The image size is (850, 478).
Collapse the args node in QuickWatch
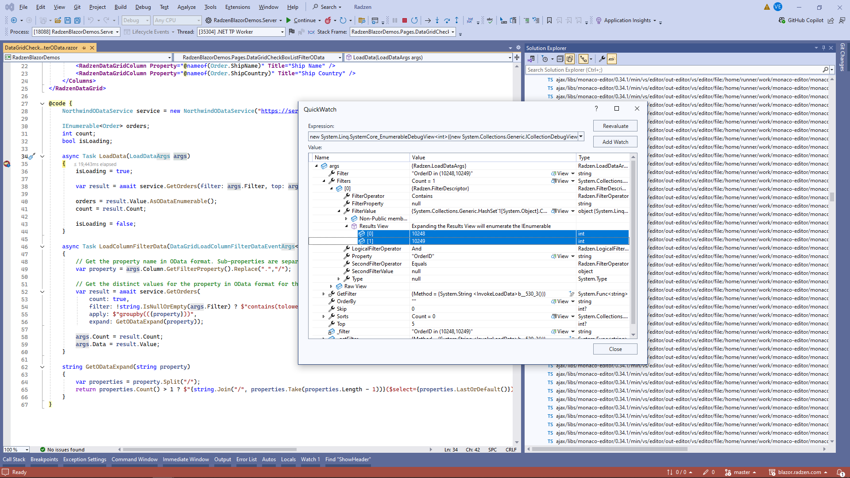click(x=317, y=166)
